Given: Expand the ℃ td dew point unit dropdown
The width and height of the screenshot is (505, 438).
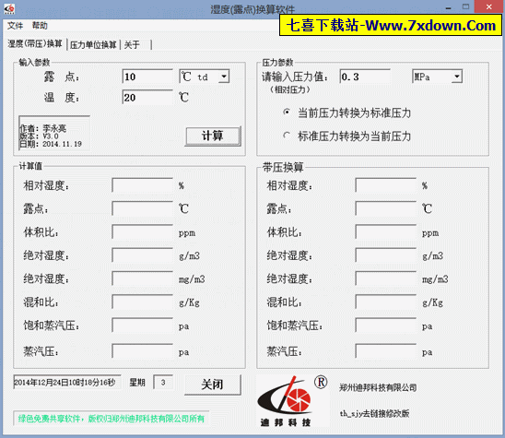Looking at the screenshot, I should (x=224, y=77).
